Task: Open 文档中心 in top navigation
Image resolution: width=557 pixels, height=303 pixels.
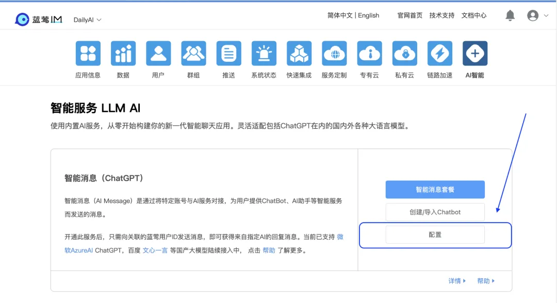Action: (x=474, y=15)
